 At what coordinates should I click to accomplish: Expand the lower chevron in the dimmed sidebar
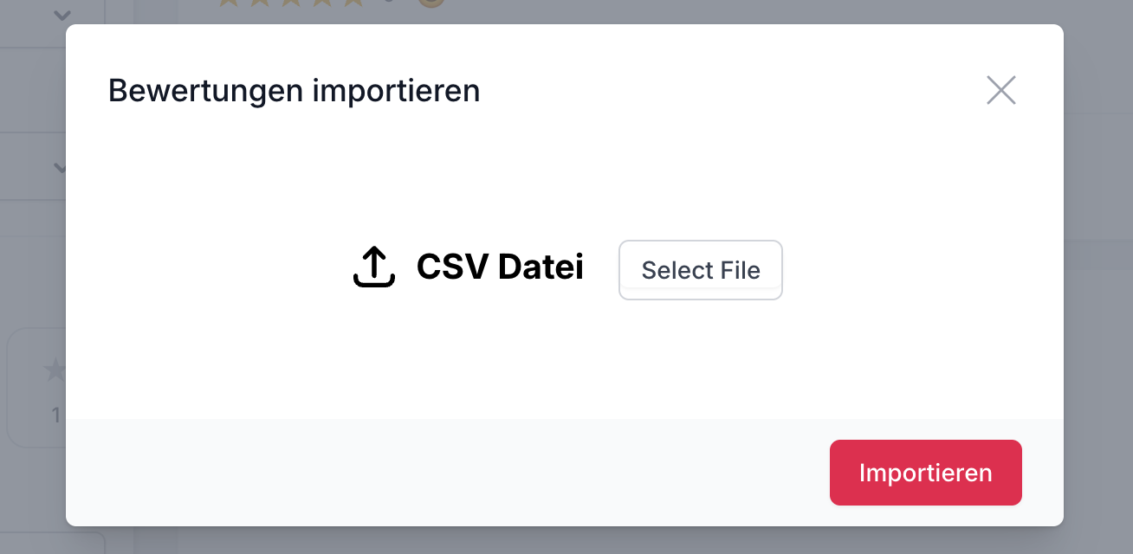click(60, 167)
